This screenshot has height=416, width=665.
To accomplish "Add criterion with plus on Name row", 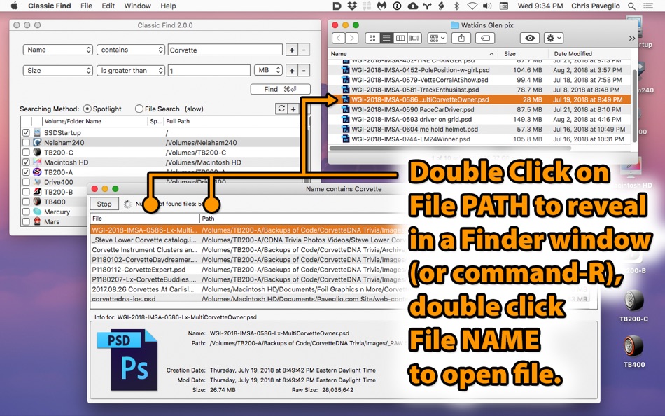I will tap(292, 50).
